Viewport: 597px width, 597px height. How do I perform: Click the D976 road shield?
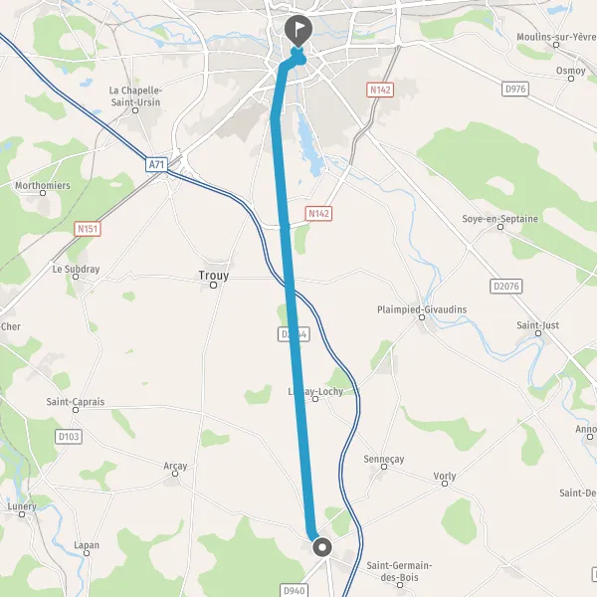pyautogui.click(x=515, y=90)
